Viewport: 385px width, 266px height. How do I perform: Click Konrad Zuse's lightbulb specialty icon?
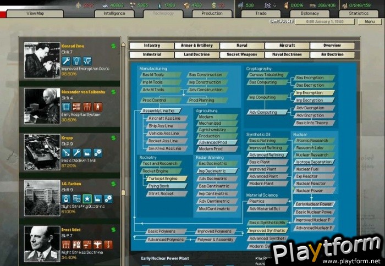click(76, 61)
